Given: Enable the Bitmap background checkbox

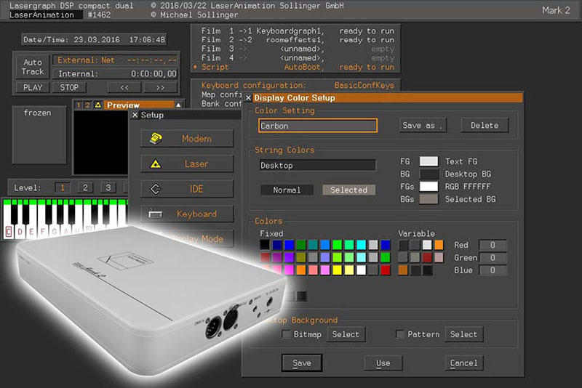Looking at the screenshot, I should [x=287, y=334].
